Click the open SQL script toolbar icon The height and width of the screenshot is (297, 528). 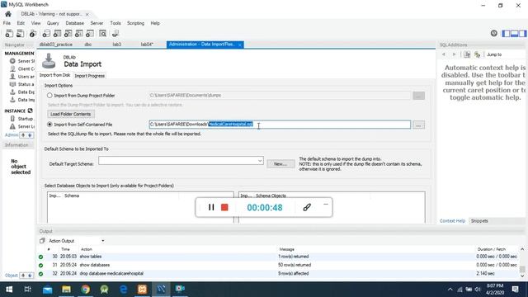click(x=20, y=33)
